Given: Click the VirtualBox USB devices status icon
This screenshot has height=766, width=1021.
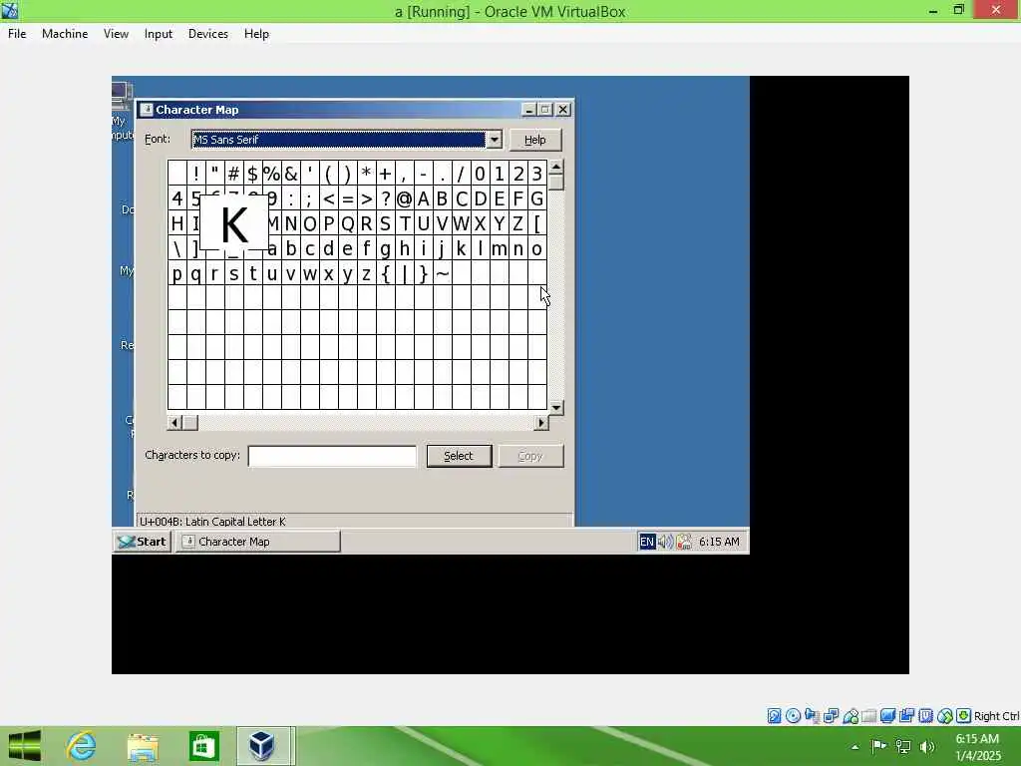Looking at the screenshot, I should (851, 716).
